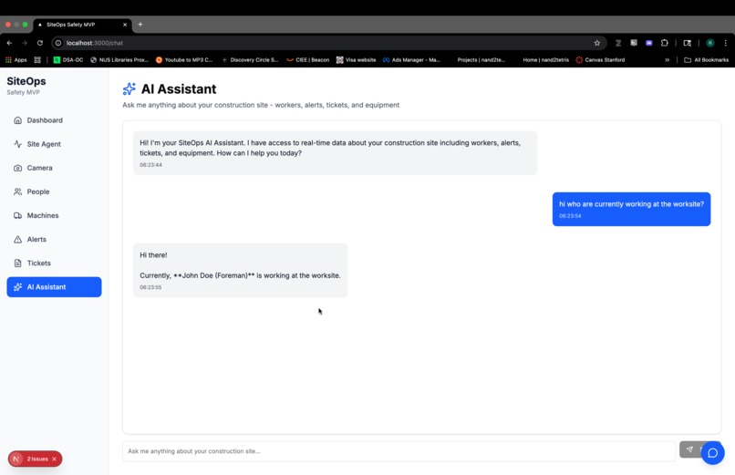
Task: Open the Site Agent page
Action: tap(54, 144)
